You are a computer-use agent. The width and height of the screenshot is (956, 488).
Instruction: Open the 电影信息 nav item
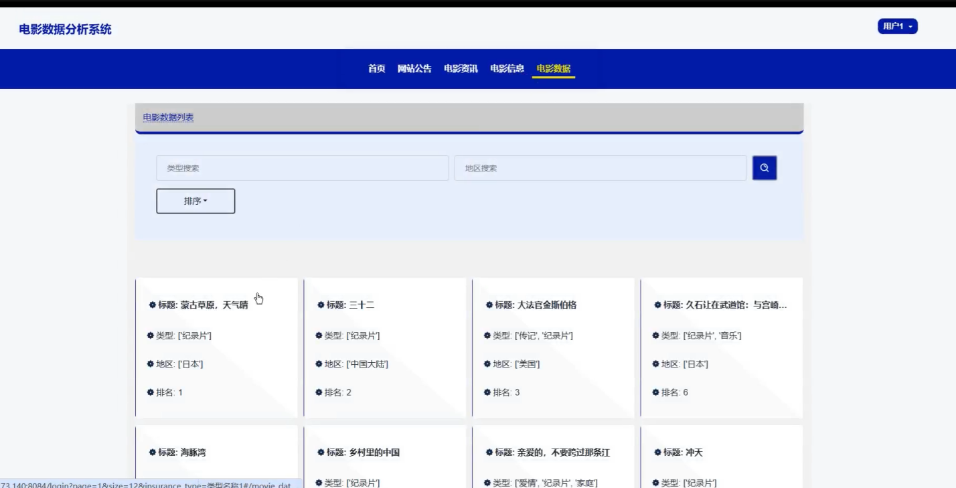pyautogui.click(x=507, y=68)
